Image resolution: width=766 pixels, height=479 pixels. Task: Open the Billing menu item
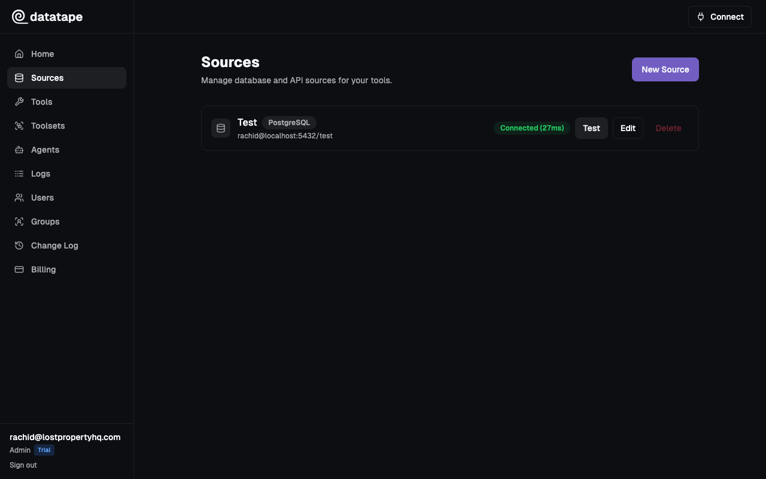[x=66, y=269]
